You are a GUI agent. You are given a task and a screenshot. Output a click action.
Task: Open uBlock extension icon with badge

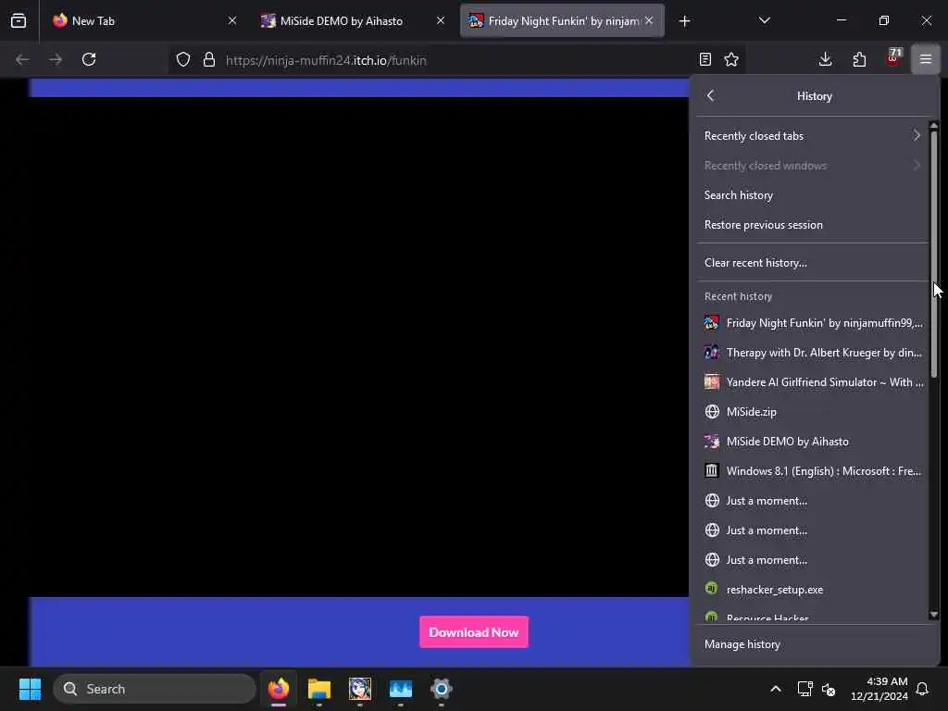tap(893, 58)
